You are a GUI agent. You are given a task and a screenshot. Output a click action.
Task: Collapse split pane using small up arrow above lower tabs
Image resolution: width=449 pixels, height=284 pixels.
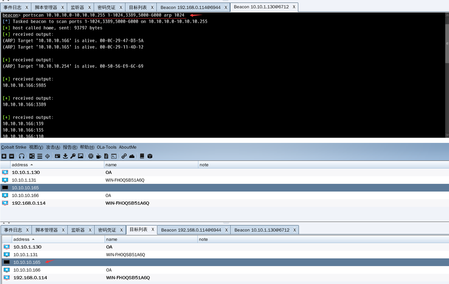(4, 223)
